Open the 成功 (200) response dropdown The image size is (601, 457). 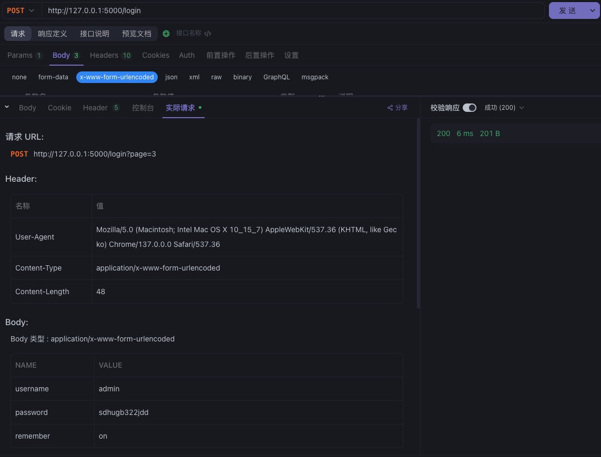point(504,108)
